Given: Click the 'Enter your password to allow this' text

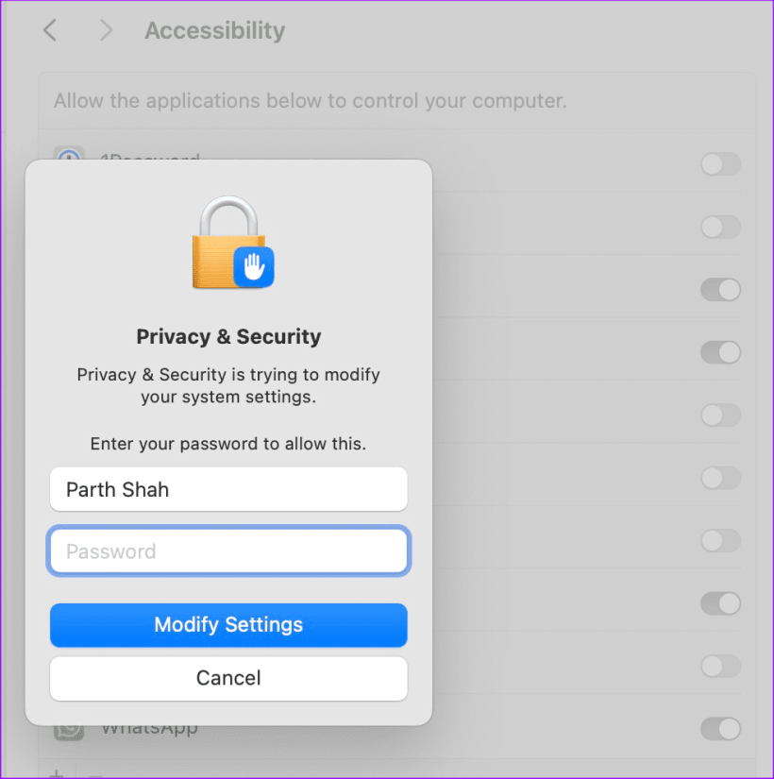Looking at the screenshot, I should coord(228,443).
